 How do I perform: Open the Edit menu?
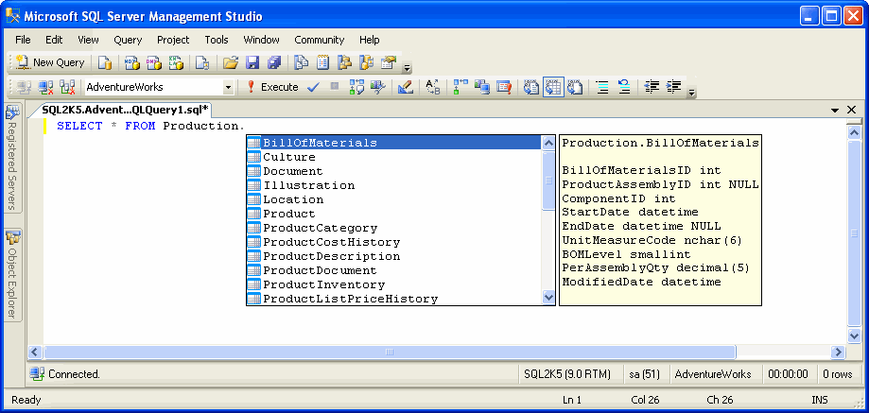[x=54, y=40]
